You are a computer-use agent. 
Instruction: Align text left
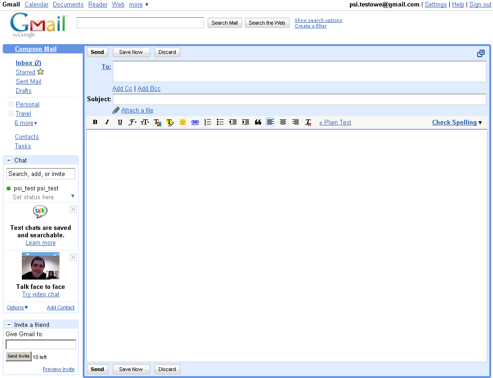(x=270, y=122)
